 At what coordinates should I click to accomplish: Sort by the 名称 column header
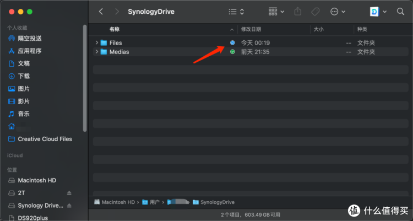click(115, 29)
